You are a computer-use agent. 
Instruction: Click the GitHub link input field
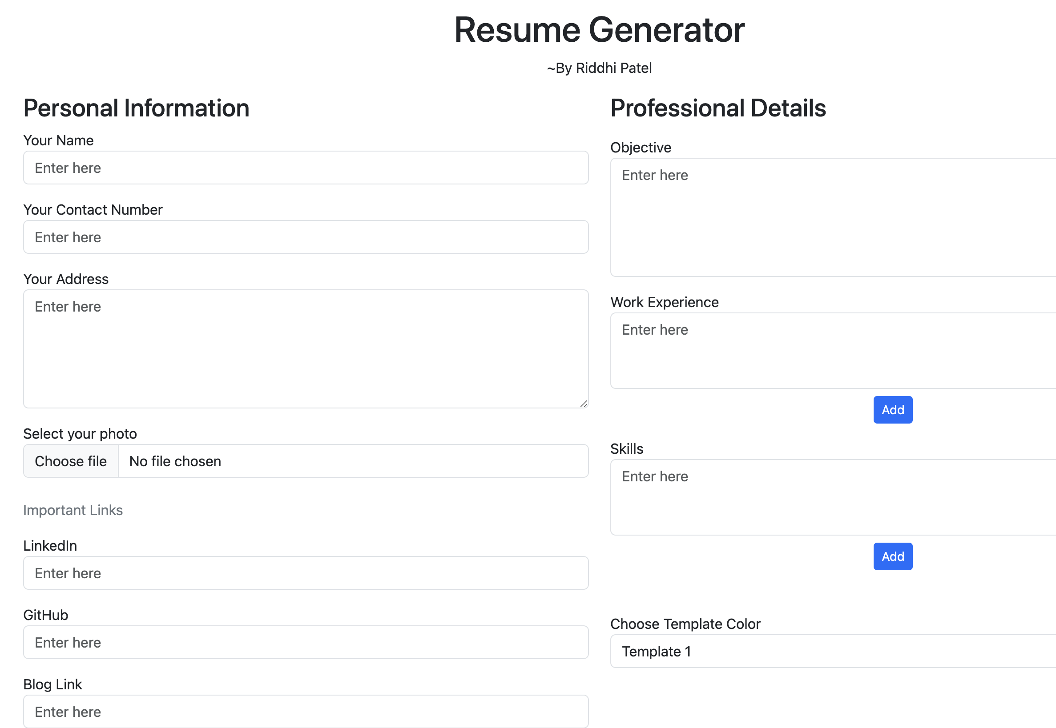pyautogui.click(x=305, y=642)
